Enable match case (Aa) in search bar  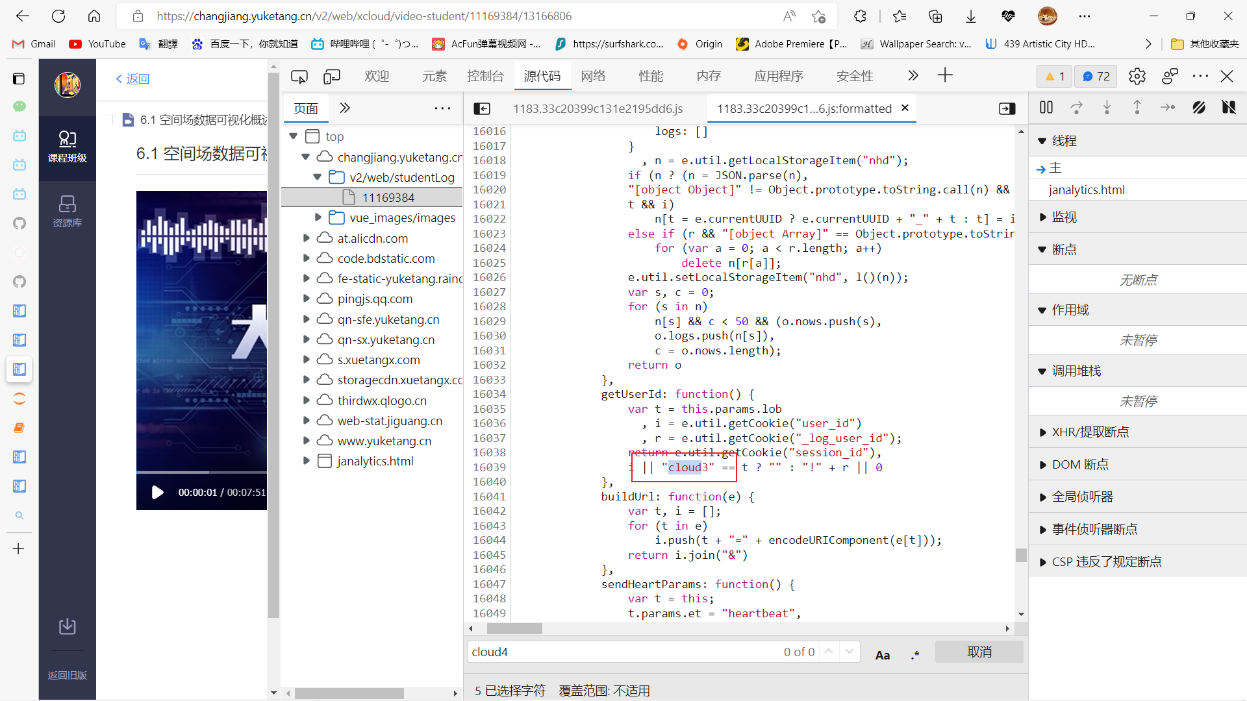point(882,654)
